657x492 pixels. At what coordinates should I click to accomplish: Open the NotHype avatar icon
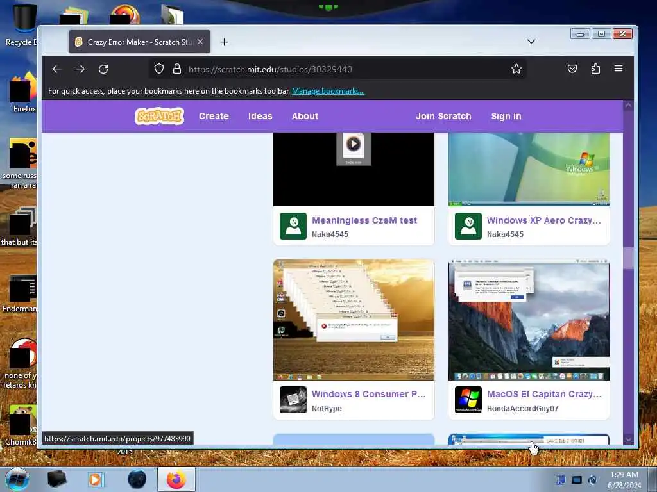pyautogui.click(x=293, y=400)
